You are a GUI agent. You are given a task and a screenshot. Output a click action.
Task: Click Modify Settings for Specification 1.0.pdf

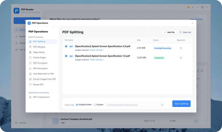[97, 60]
